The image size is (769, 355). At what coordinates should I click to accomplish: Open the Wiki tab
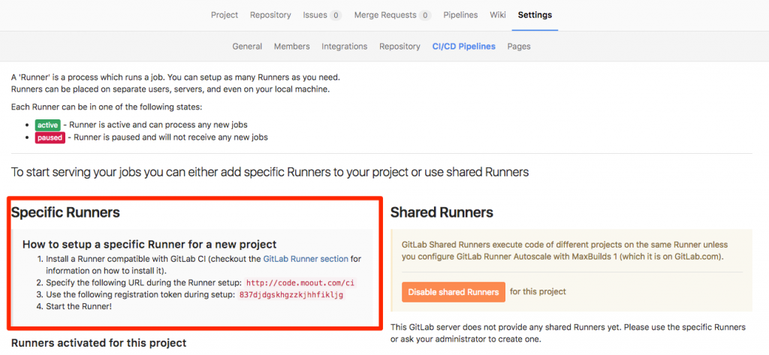497,15
